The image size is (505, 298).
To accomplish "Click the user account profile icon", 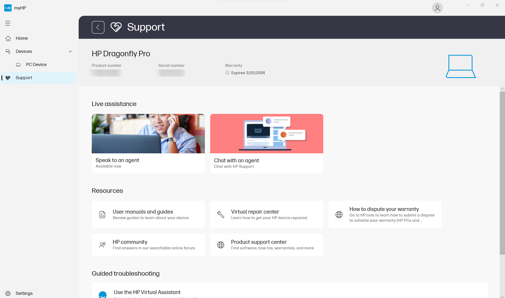I will (437, 7).
